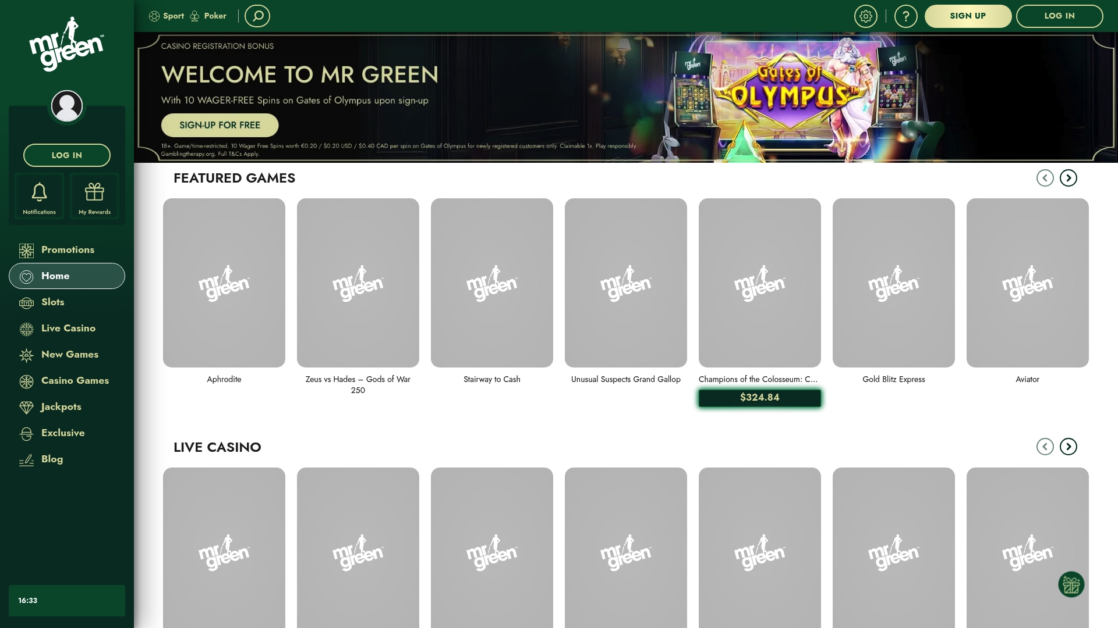
Task: Open the Exclusive games section
Action: (63, 433)
